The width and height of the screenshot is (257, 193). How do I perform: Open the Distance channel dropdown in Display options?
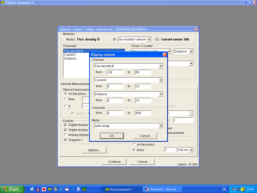161,94
